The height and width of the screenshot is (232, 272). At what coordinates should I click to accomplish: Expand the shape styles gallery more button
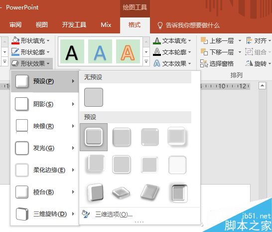[4, 61]
